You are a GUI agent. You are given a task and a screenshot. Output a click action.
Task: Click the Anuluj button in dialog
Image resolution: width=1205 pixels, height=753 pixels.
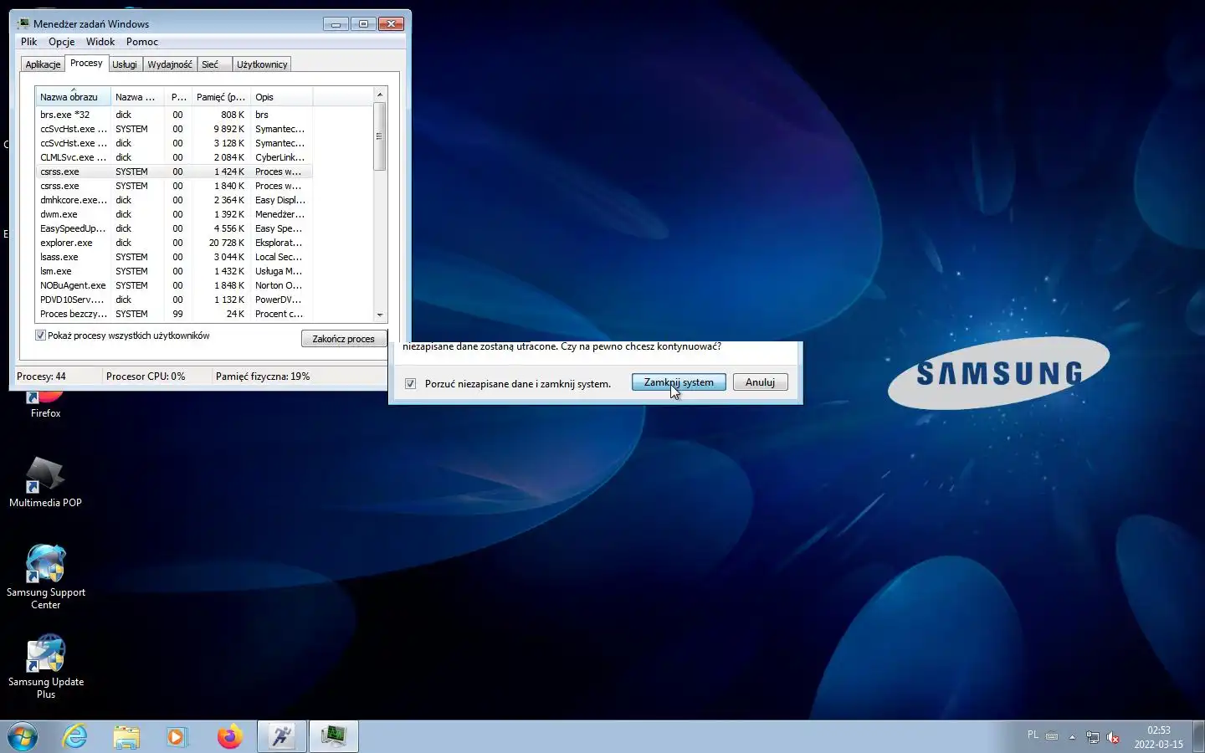pos(760,382)
